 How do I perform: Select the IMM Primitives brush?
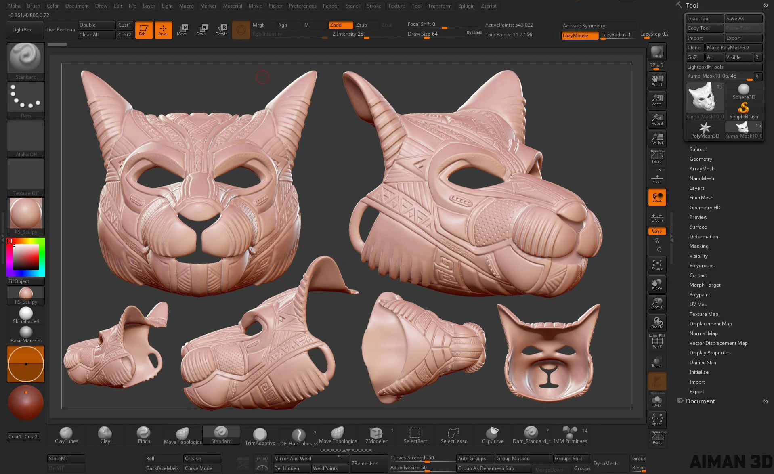pyautogui.click(x=570, y=436)
